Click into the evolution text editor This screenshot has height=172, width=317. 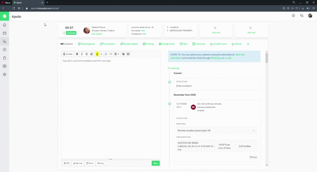(x=111, y=108)
